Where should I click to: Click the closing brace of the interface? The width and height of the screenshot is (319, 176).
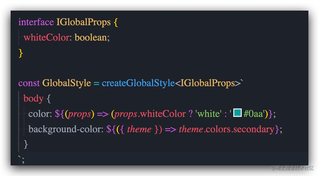20,53
